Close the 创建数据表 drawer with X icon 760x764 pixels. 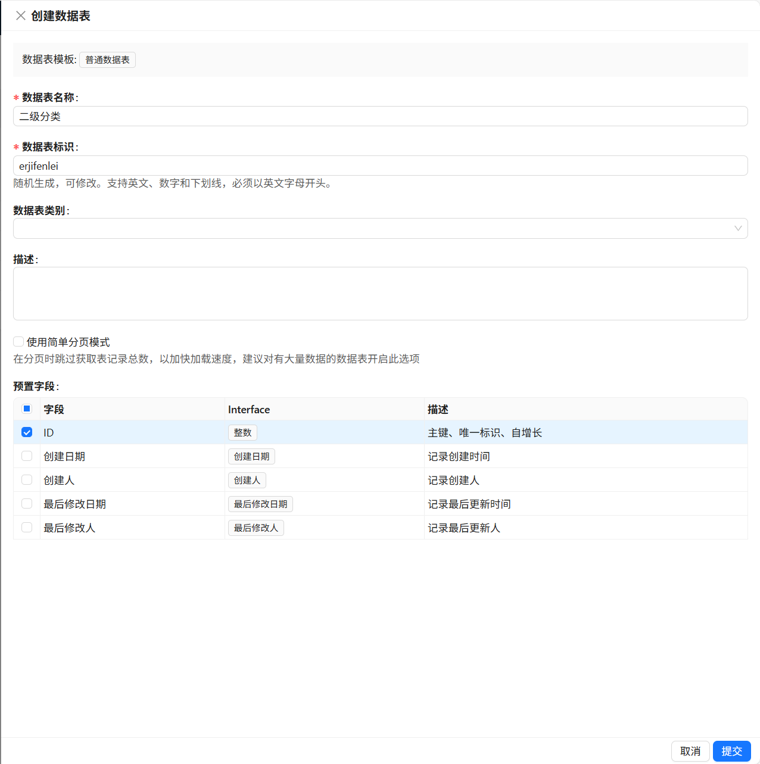tap(21, 15)
